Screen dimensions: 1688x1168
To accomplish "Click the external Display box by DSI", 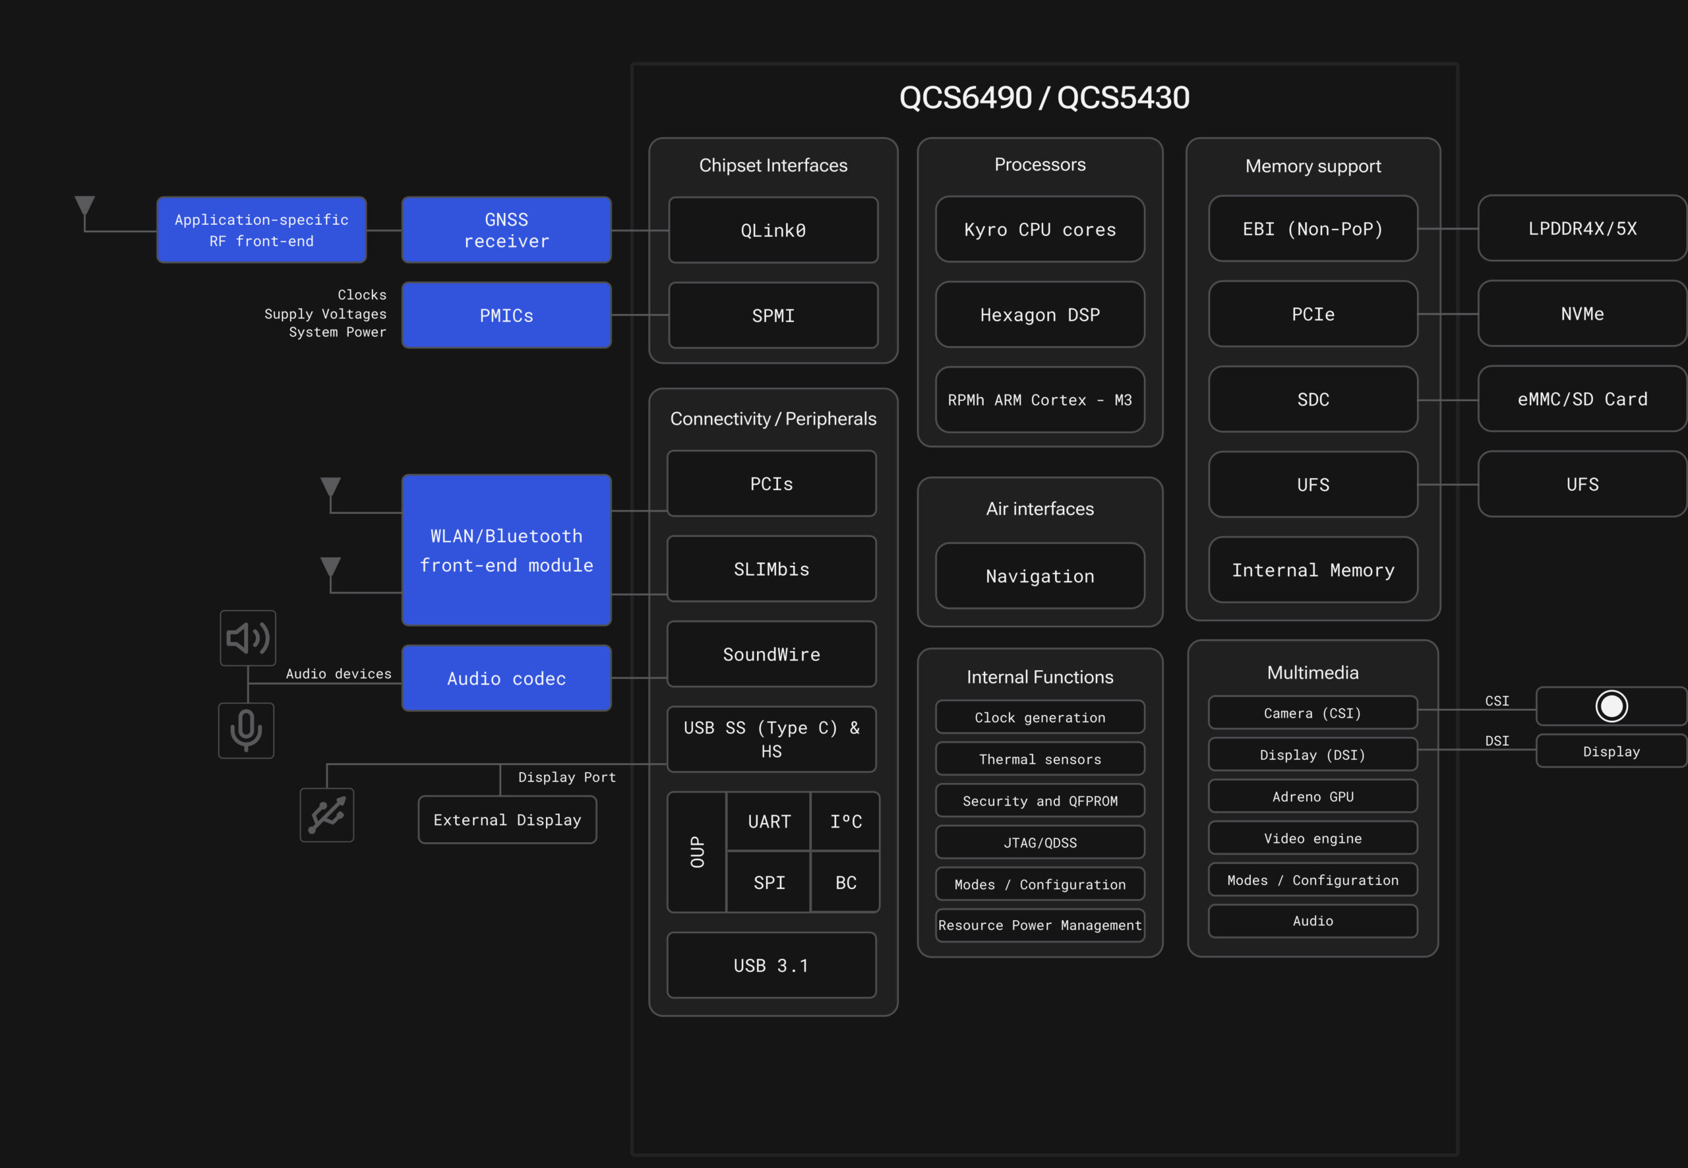I will pos(1612,751).
